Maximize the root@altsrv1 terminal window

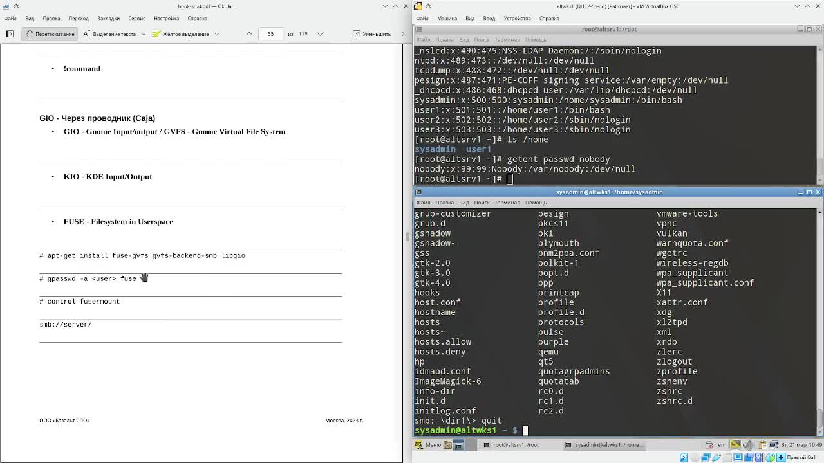pyautogui.click(x=809, y=29)
